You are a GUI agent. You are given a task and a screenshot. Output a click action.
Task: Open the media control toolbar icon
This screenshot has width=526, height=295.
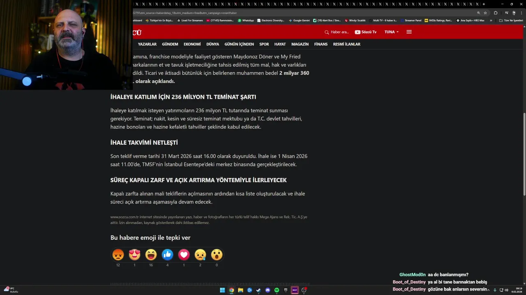pos(507,12)
